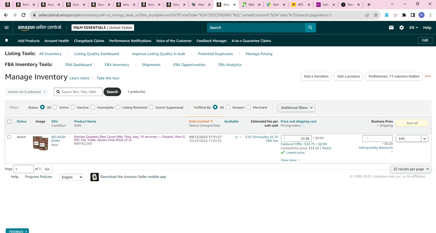Click the Business Price input field
This screenshot has width=436, height=233.
click(x=377, y=138)
